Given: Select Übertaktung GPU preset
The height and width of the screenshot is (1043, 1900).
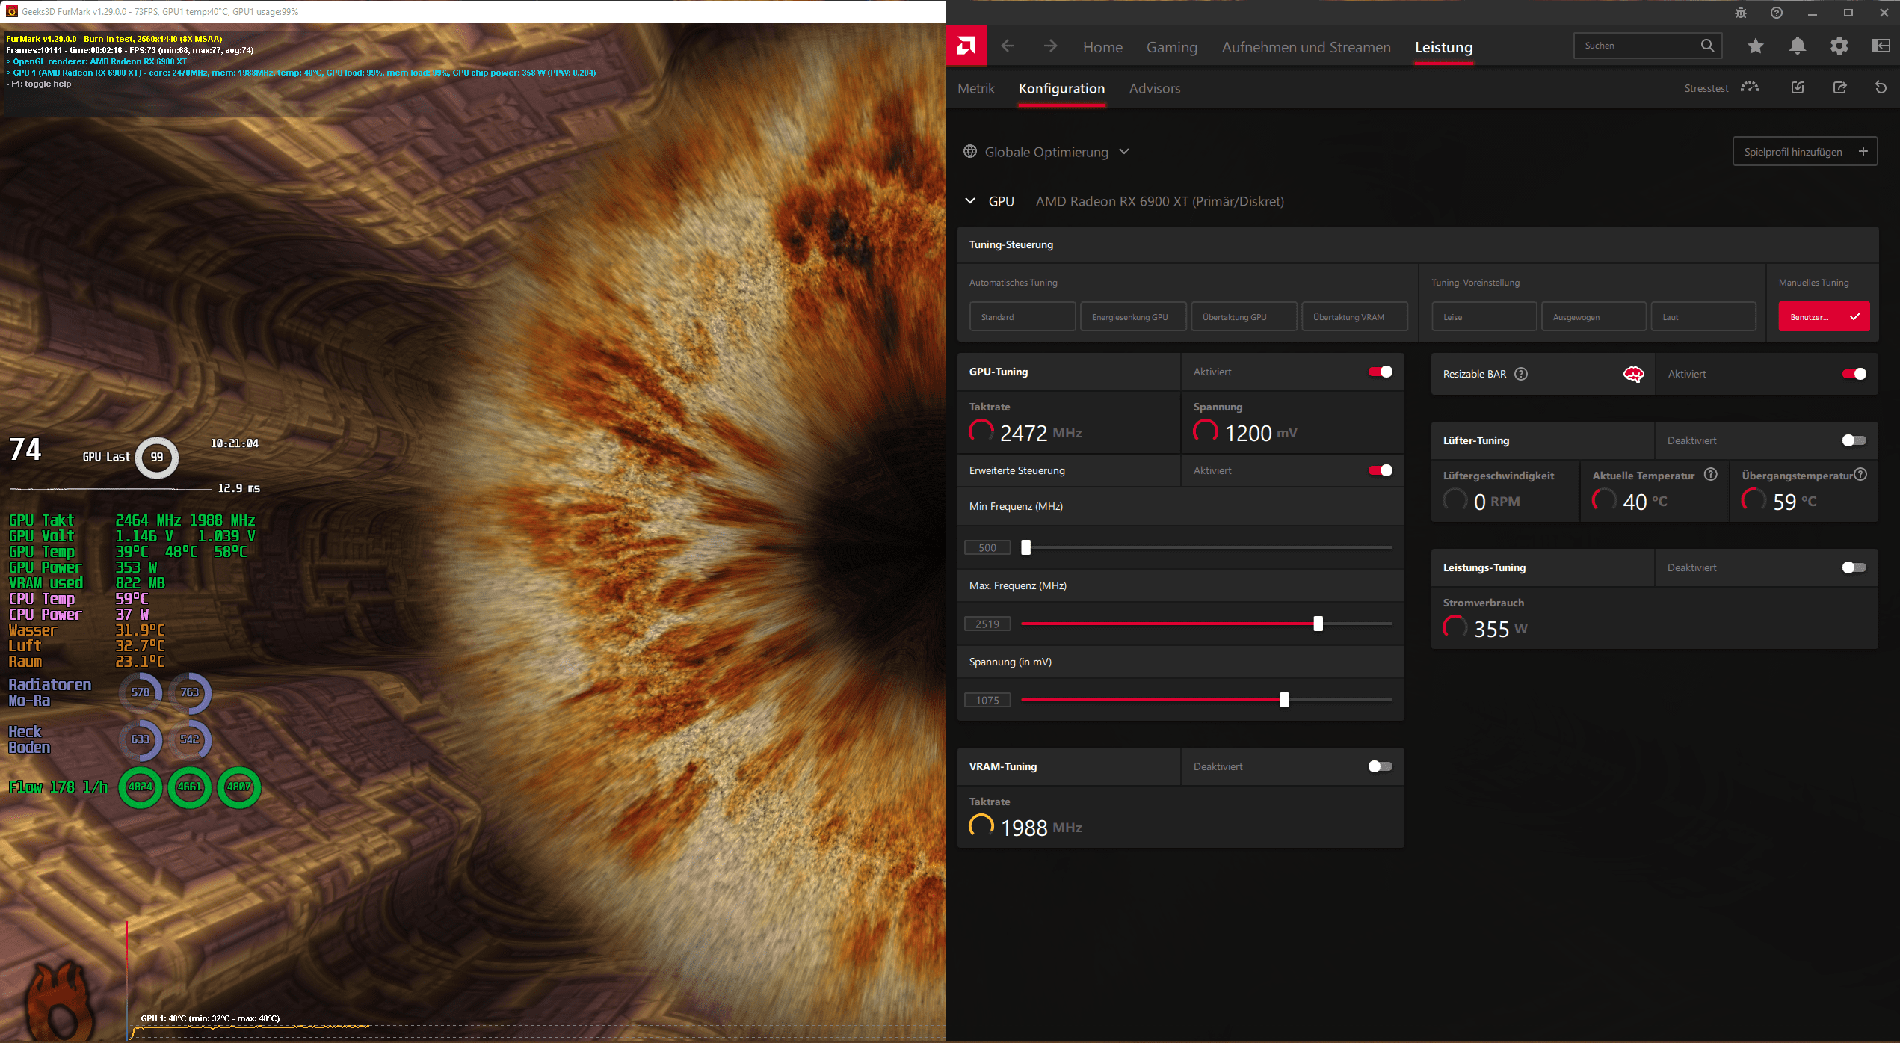Looking at the screenshot, I should 1244,317.
